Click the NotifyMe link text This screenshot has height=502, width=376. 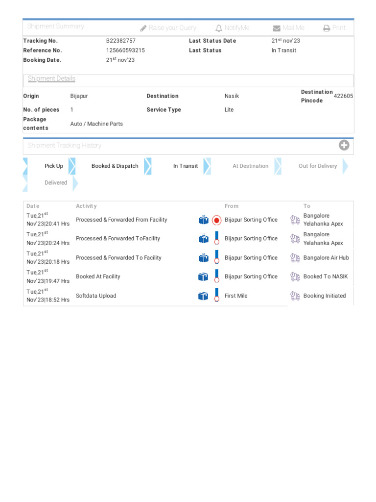tap(237, 28)
